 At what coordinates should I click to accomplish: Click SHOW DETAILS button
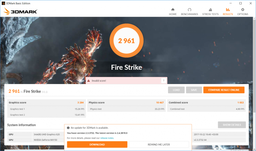232,125
